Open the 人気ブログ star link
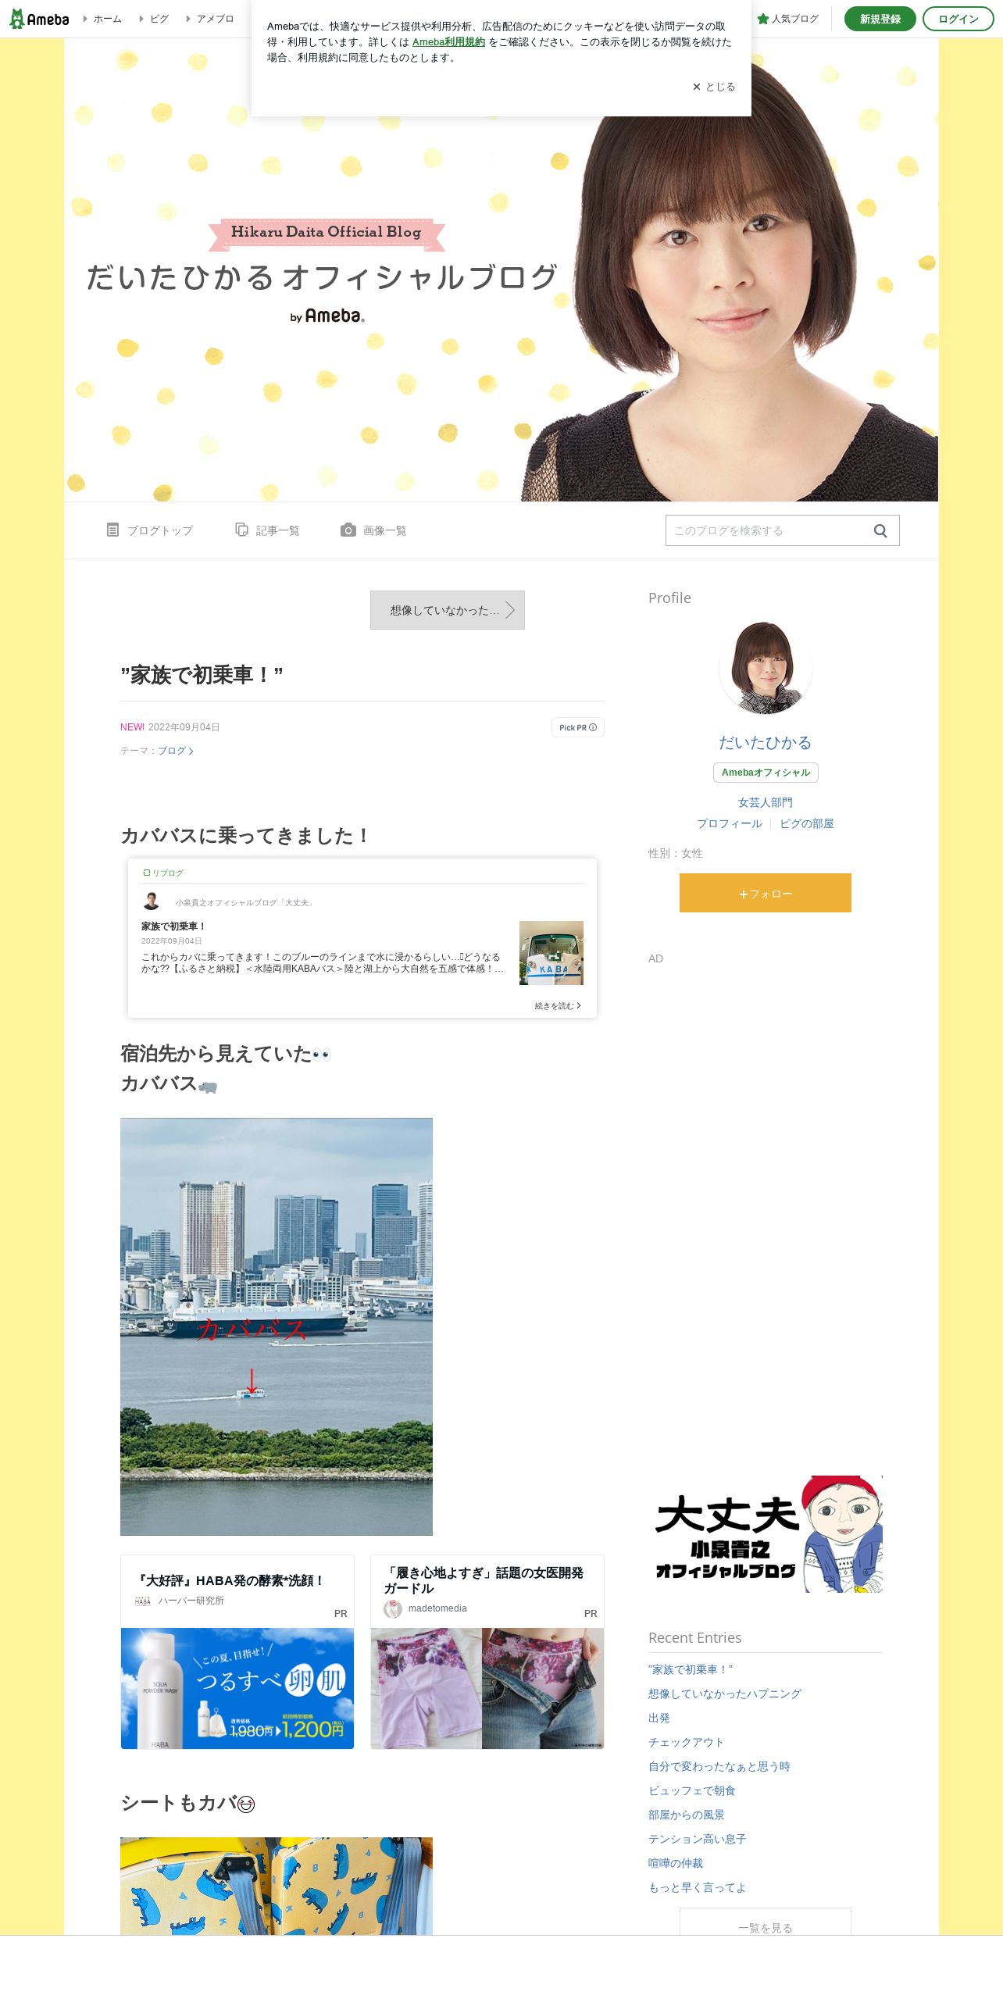Screen dimensions: 1003x2006 (788, 19)
